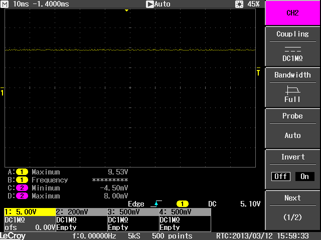Click measurement A channel 1 badge
The height and width of the screenshot is (240, 321).
[22, 172]
